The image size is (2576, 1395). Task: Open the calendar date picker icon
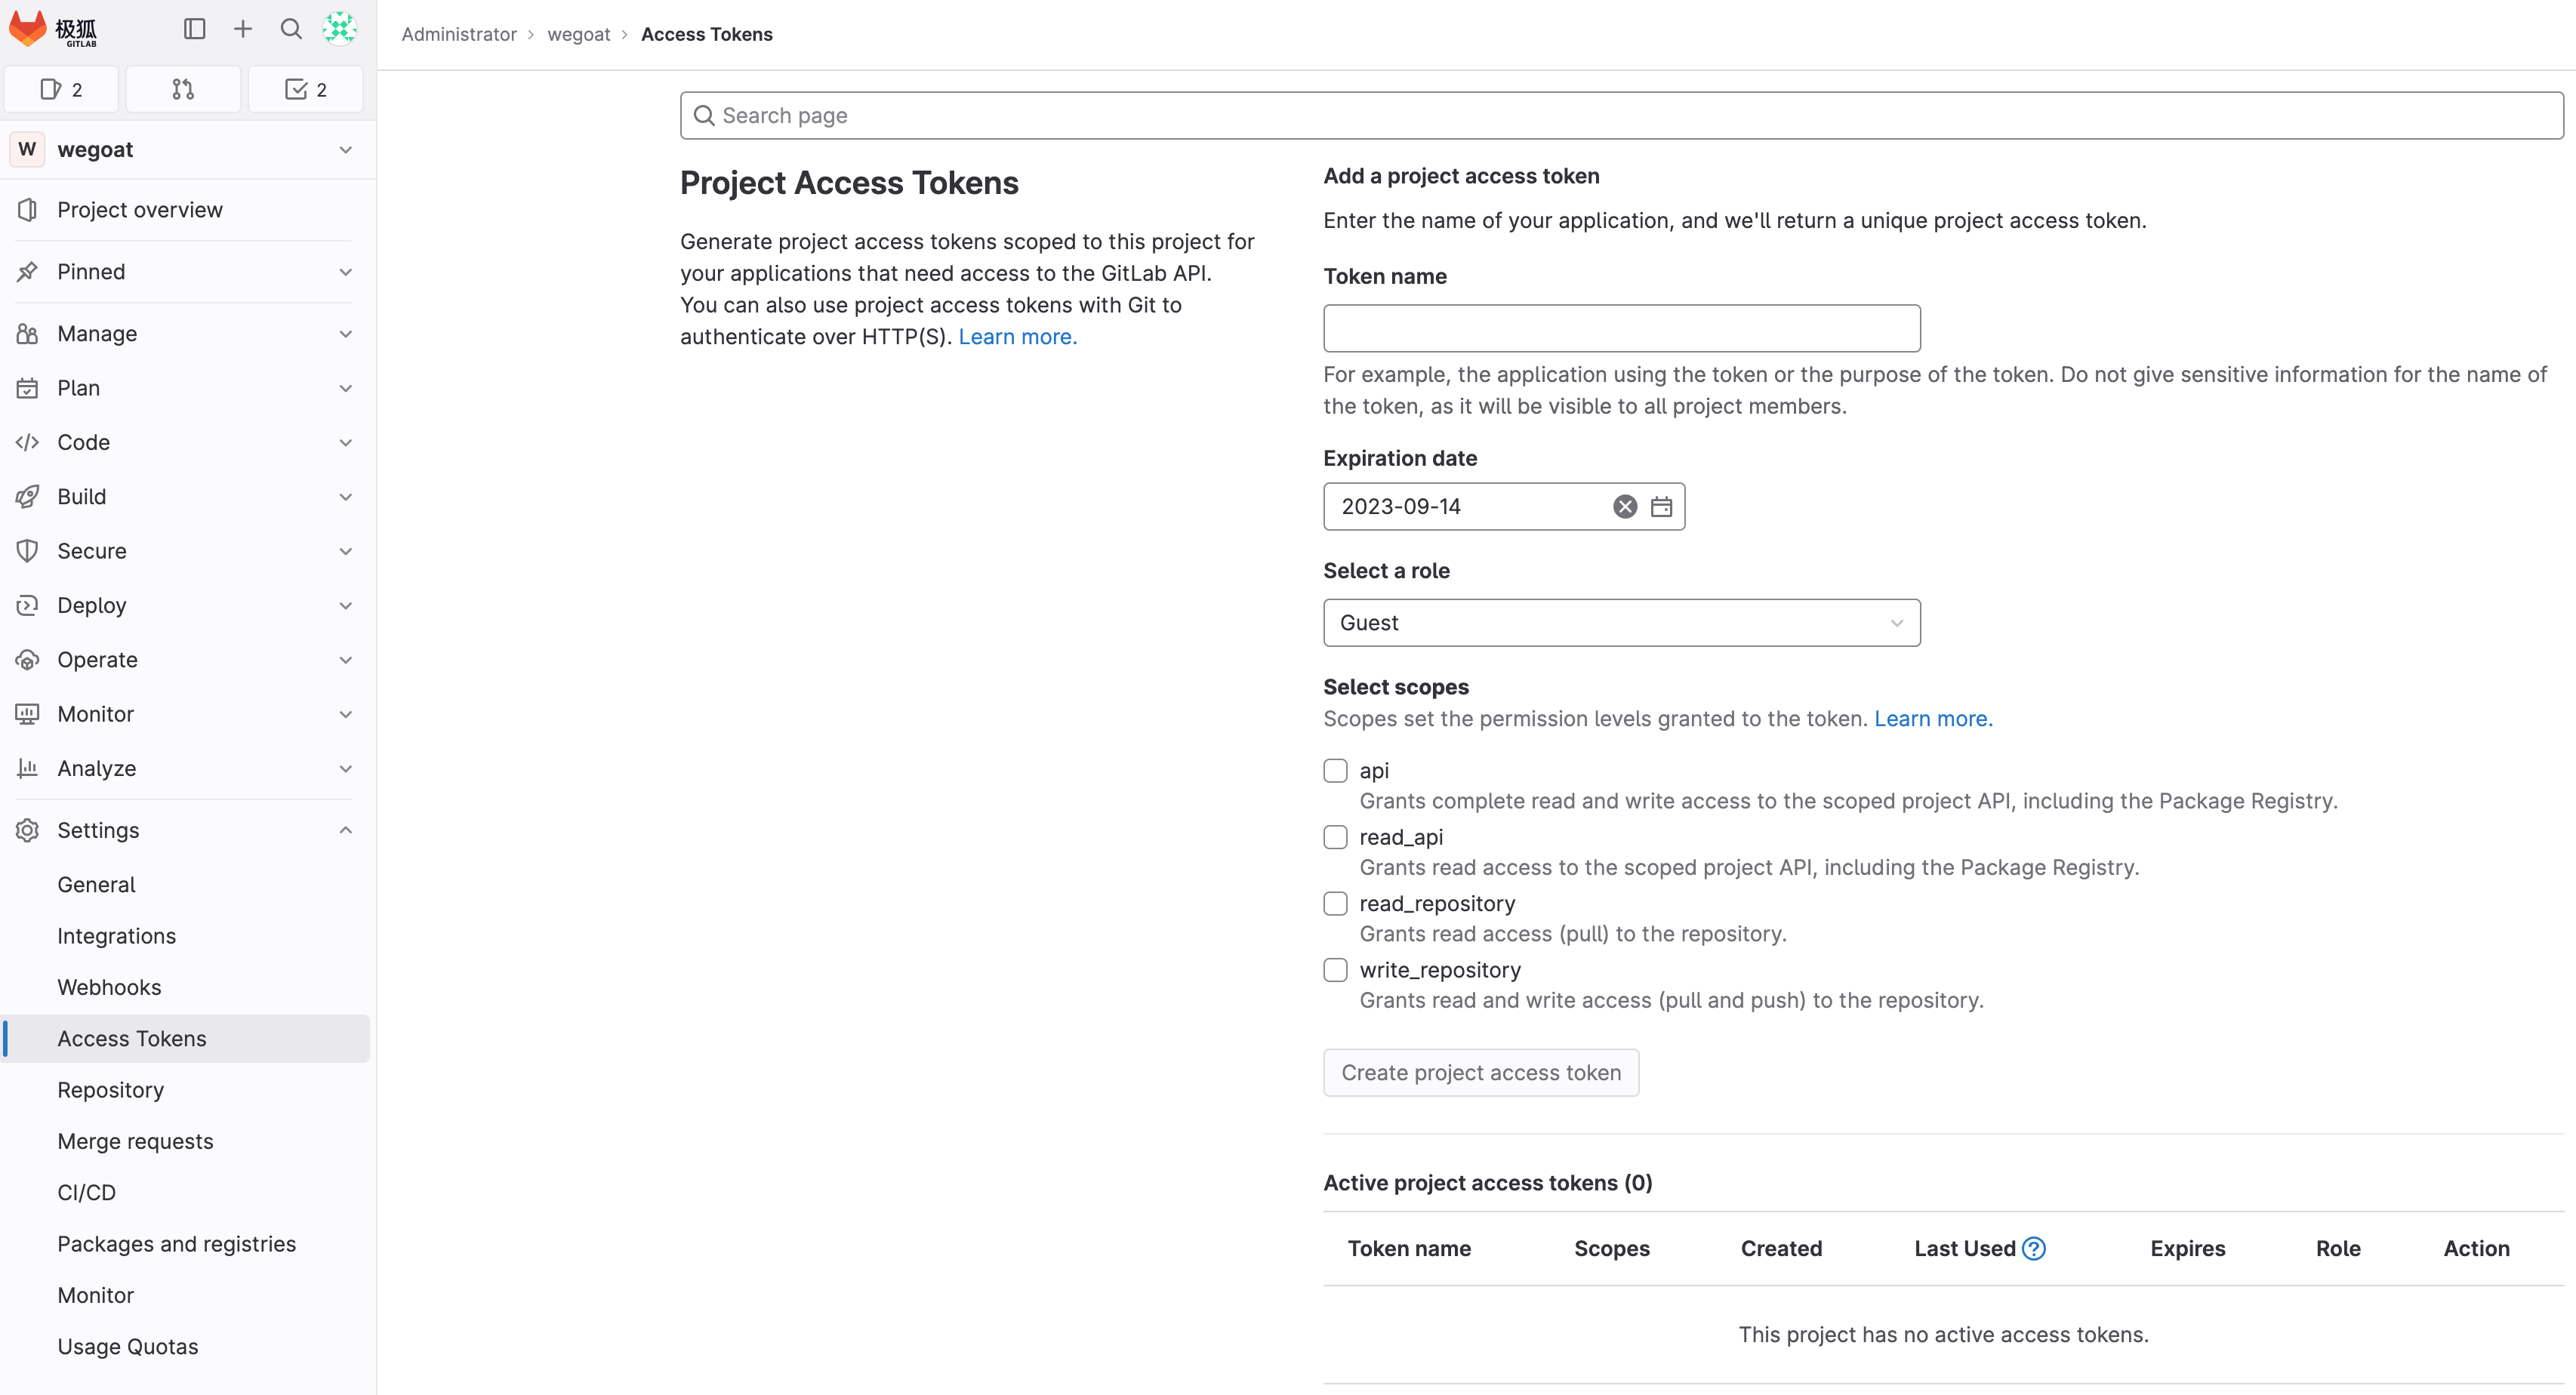pyautogui.click(x=1661, y=507)
